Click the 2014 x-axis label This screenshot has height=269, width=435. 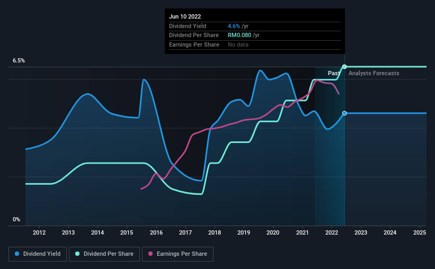[x=97, y=232]
